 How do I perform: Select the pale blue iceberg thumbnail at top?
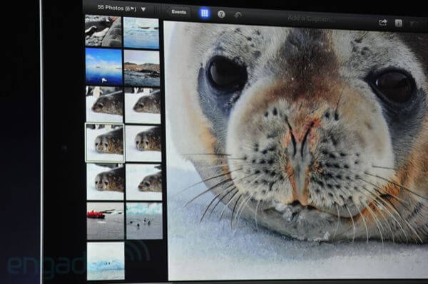pyautogui.click(x=141, y=33)
